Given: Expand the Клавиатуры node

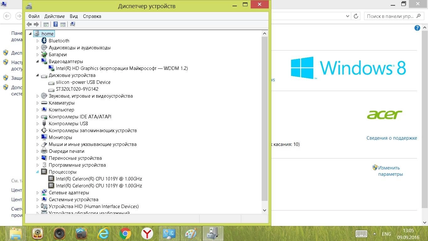Looking at the screenshot, I should pyautogui.click(x=38, y=103).
